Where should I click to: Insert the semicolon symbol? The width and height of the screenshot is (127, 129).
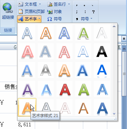point(77,12)
